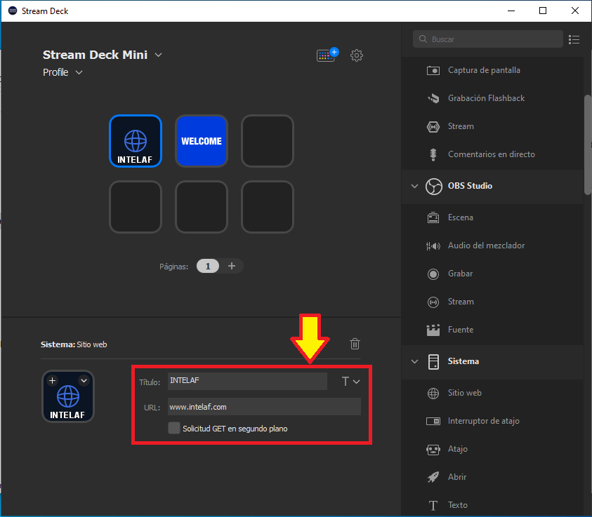Collapse the Sistema category
Screen dimensions: 592x517
[414, 361]
